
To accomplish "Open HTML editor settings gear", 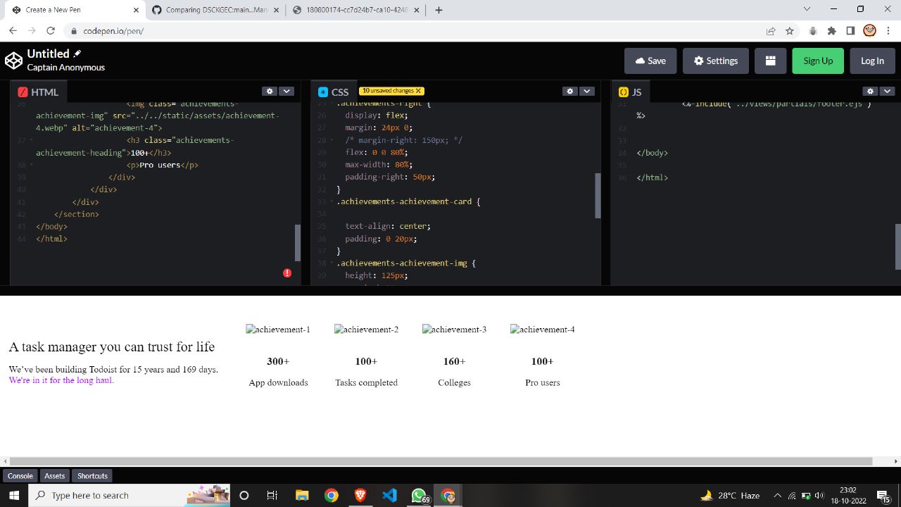I will (270, 92).
